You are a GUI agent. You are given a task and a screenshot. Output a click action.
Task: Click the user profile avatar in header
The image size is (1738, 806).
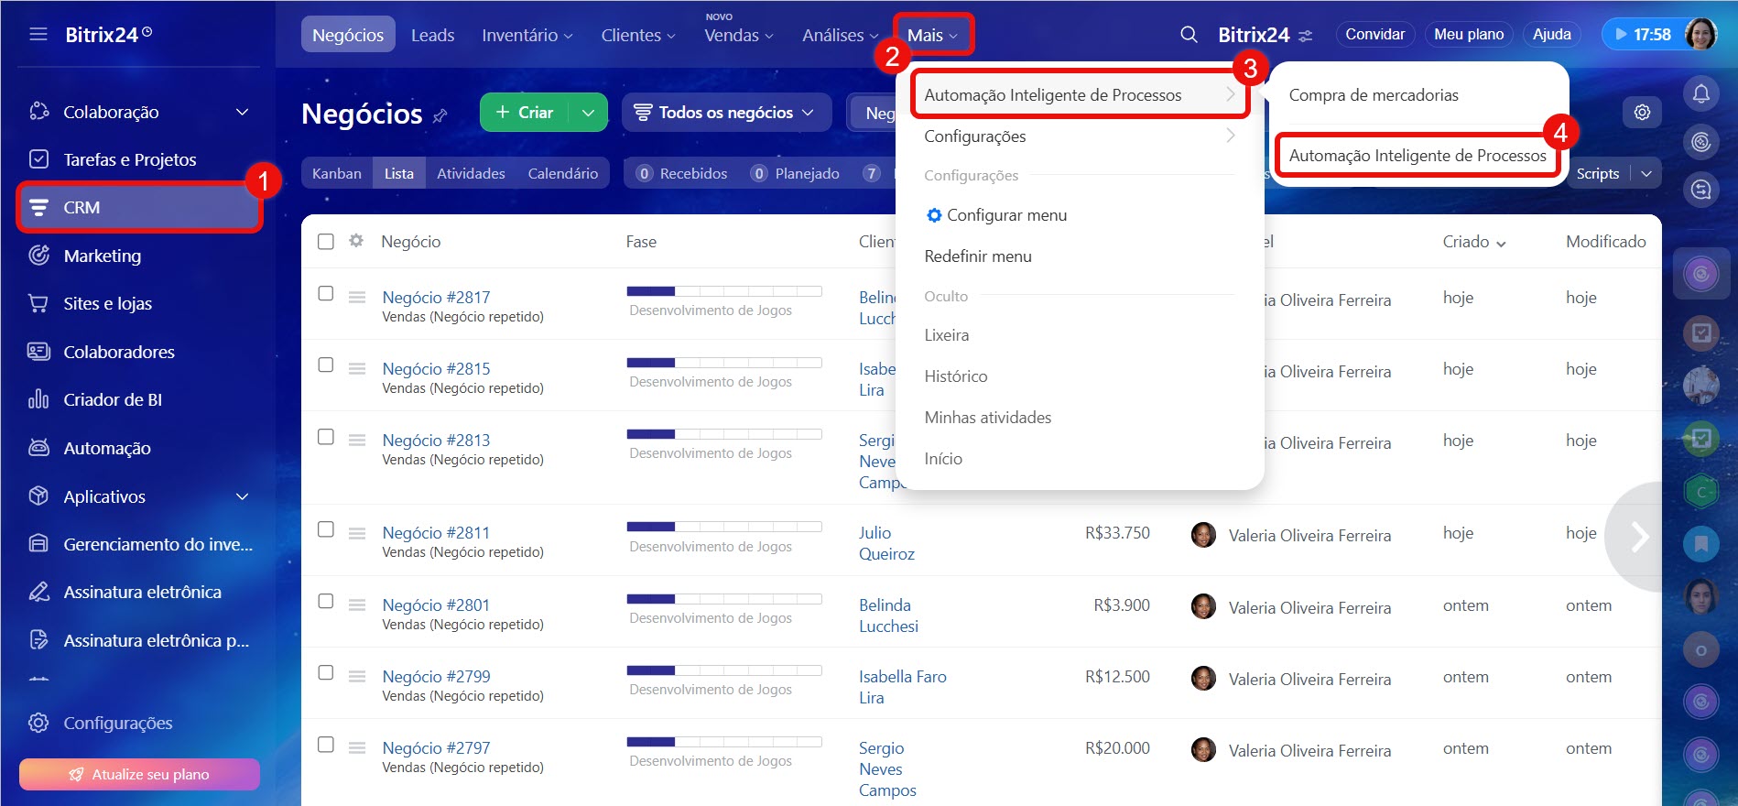point(1700,35)
